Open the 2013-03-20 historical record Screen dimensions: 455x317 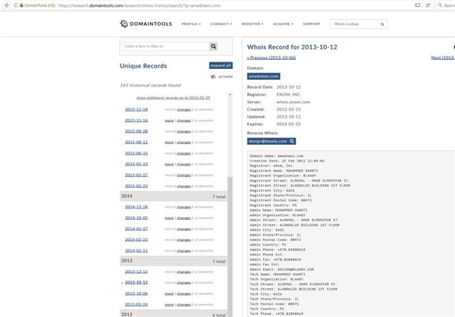tap(136, 305)
